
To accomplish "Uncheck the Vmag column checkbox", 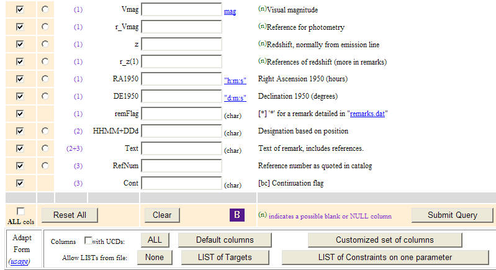I will coord(20,10).
